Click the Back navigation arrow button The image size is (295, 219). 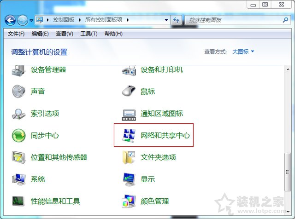[11, 20]
